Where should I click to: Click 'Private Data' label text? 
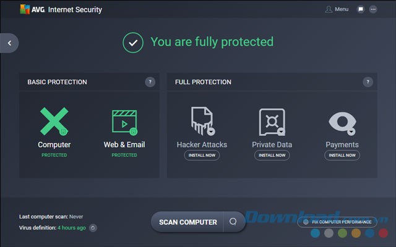272,144
